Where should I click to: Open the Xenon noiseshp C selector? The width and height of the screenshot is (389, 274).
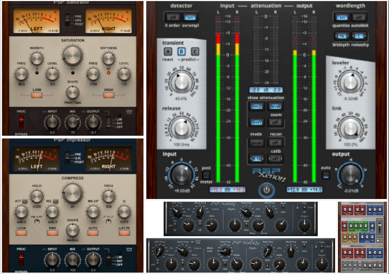359,37
